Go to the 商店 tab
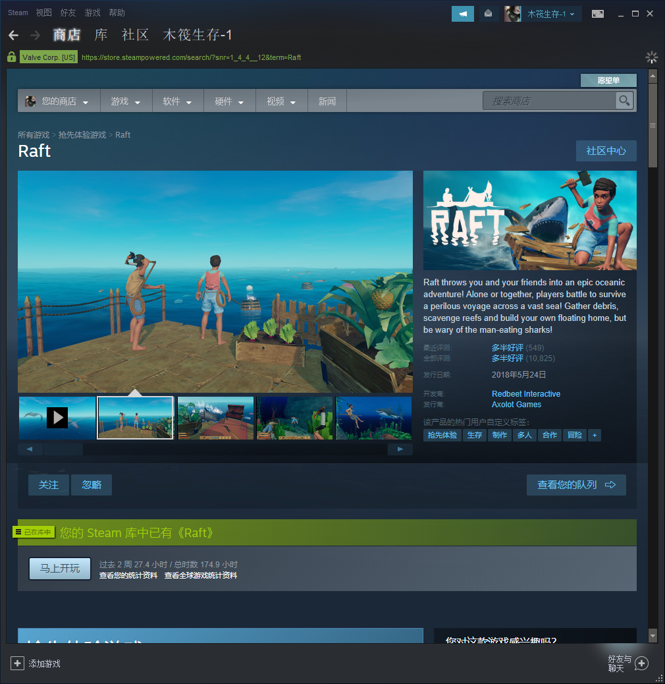Viewport: 665px width, 684px height. [x=66, y=35]
